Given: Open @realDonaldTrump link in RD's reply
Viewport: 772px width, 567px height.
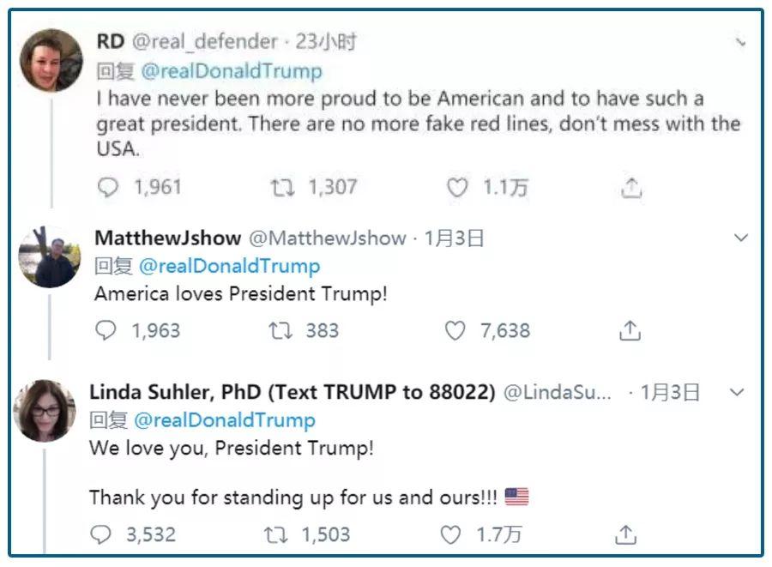Looking at the screenshot, I should point(232,71).
